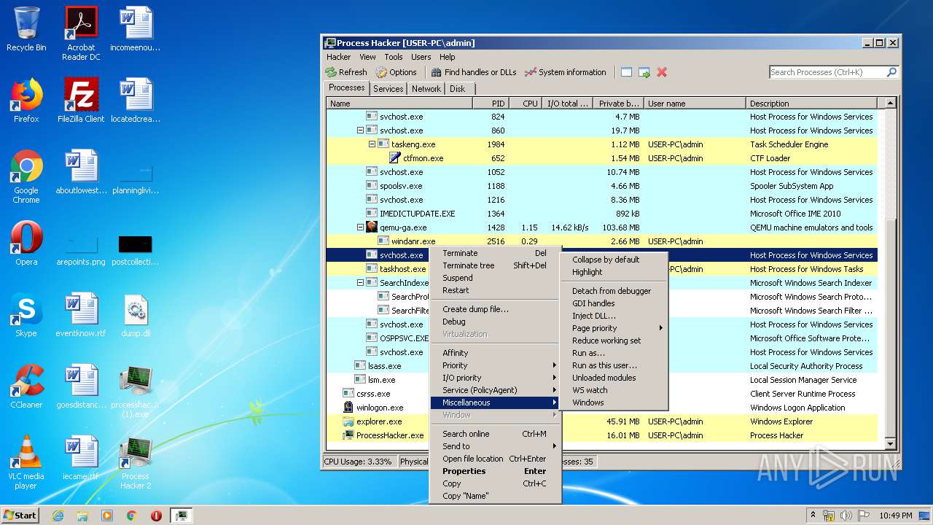This screenshot has height=525, width=933.
Task: Collapse the qemu-ga.exe tree node
Action: (360, 227)
